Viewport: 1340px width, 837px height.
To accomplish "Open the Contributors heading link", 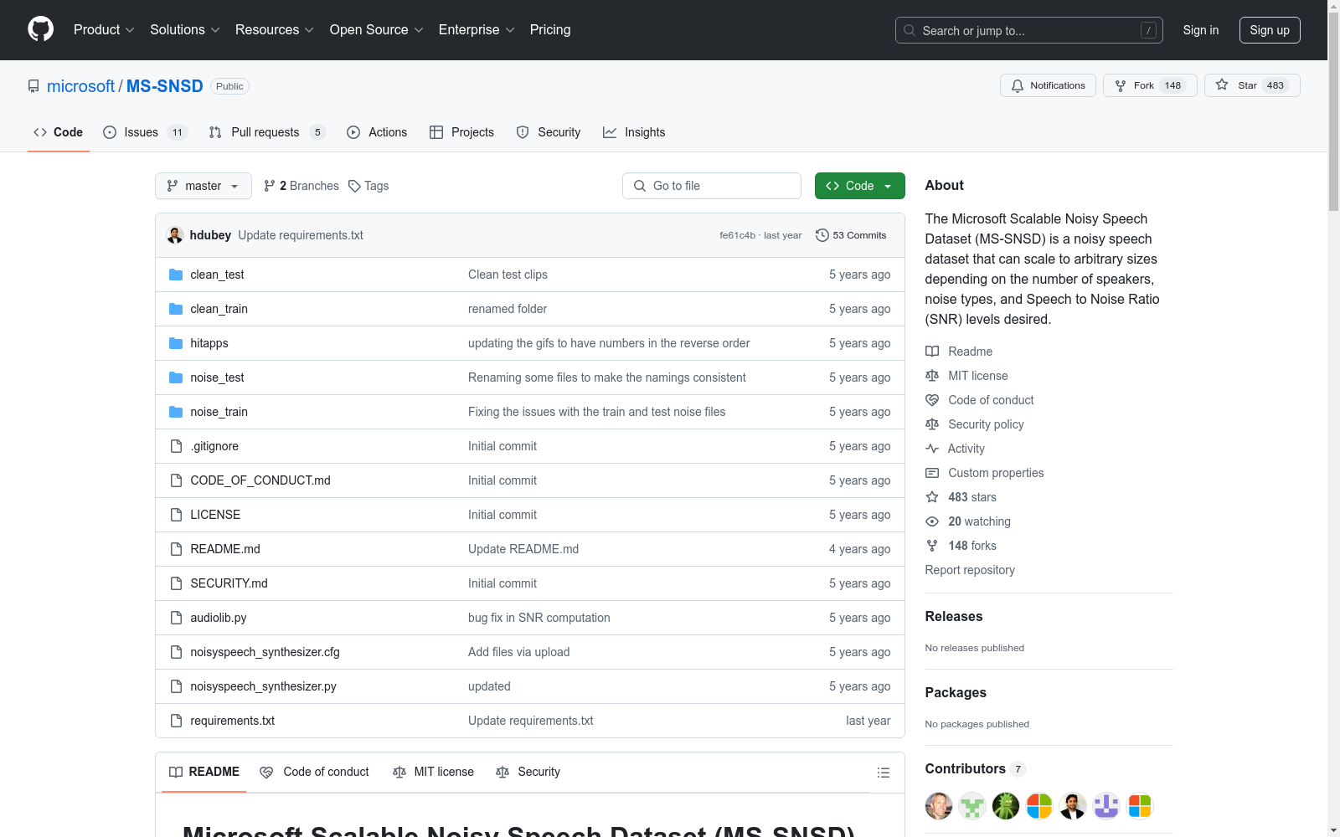I will [x=975, y=769].
